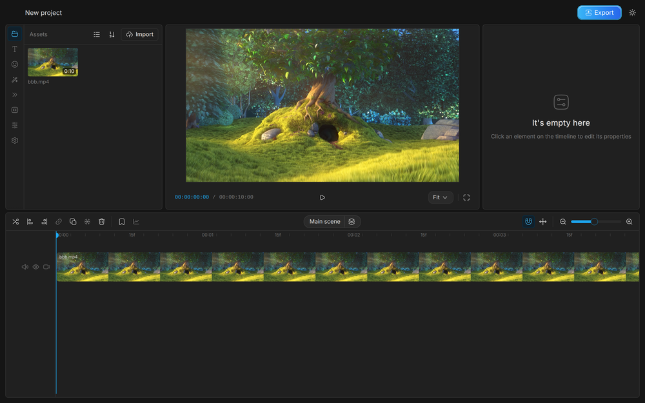The image size is (645, 403).
Task: Open the Assets folder panel in sidebar
Action: (15, 34)
